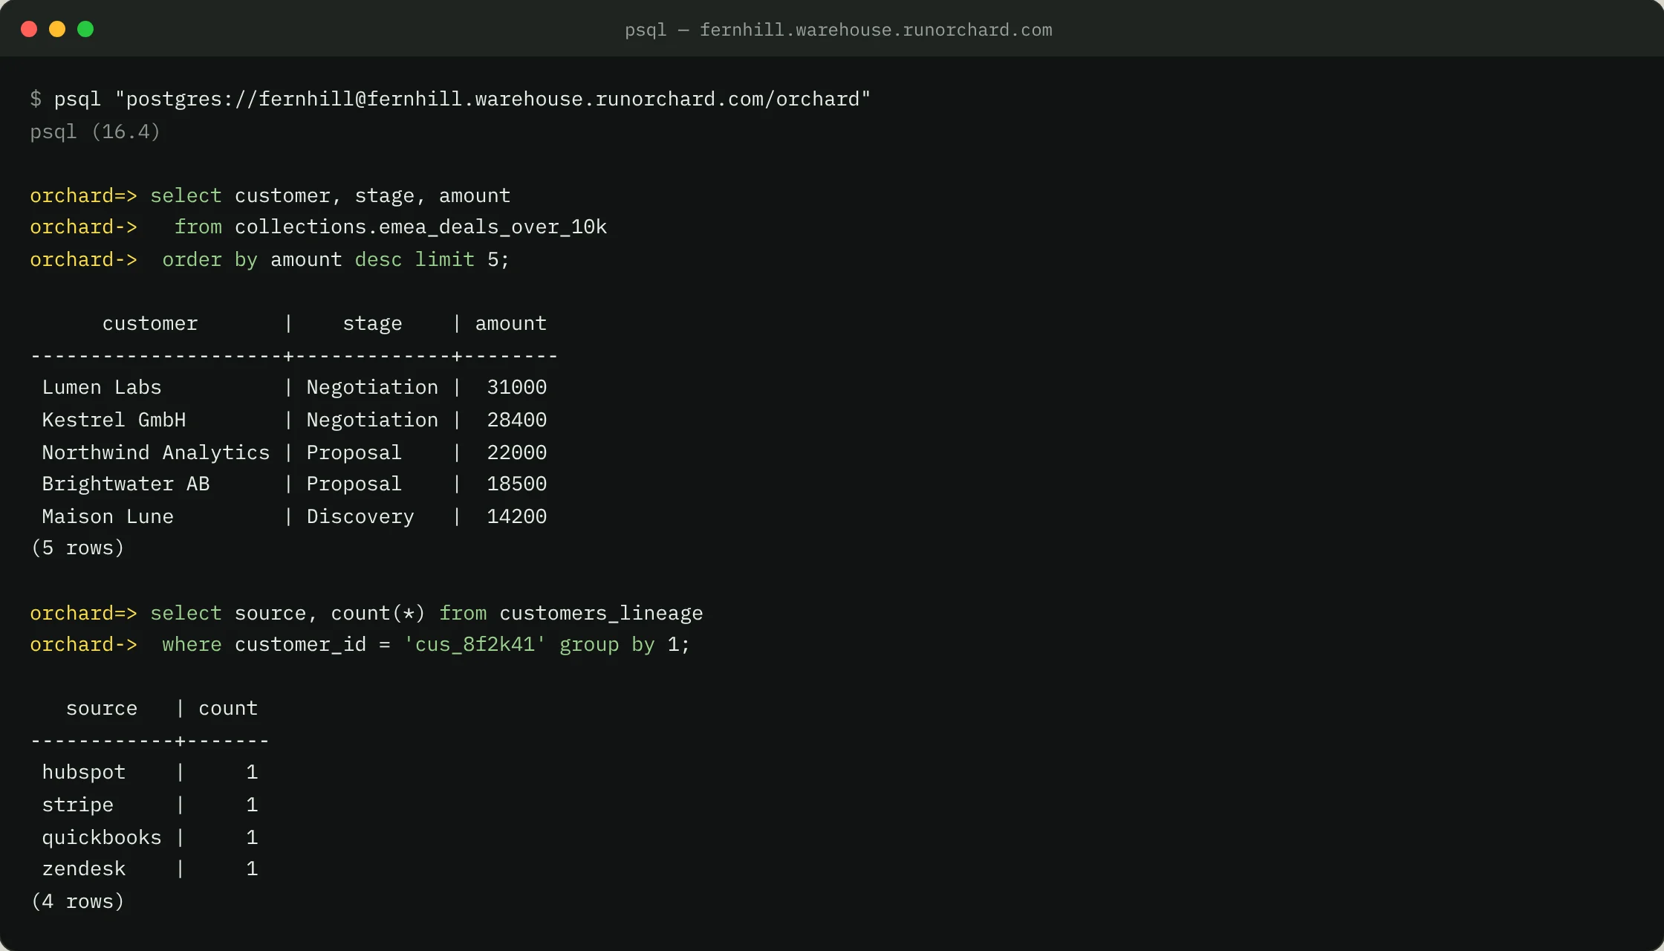The height and width of the screenshot is (951, 1664).
Task: Select the Northwind Analytics customer cell
Action: (156, 452)
